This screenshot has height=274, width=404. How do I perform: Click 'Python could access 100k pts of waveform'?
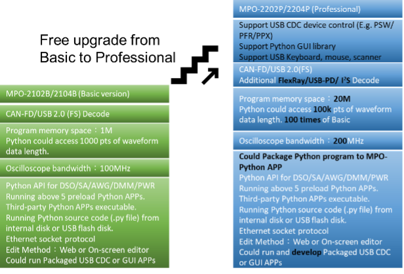pos(315,109)
